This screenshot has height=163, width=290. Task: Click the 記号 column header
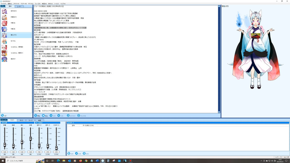pos(73,126)
